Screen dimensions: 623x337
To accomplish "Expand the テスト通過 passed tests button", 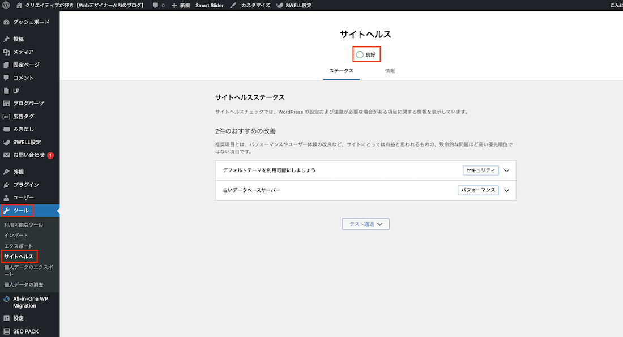I will pos(365,224).
